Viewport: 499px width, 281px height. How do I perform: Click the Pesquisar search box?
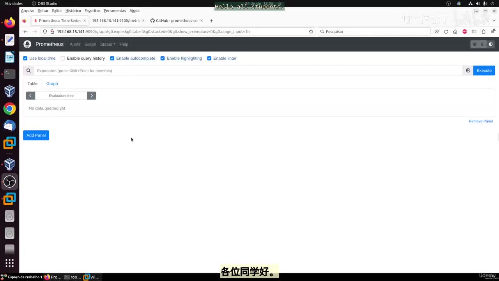[374, 32]
